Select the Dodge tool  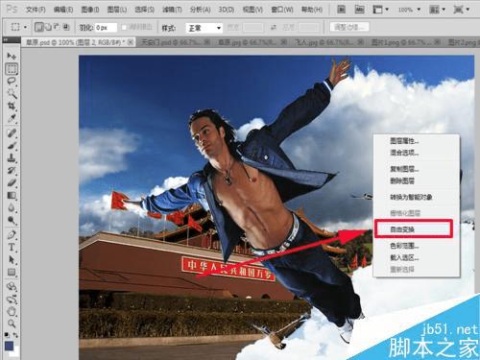pyautogui.click(x=12, y=220)
